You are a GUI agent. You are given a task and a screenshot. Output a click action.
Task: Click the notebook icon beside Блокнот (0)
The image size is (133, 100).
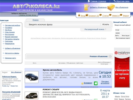coord(87,15)
